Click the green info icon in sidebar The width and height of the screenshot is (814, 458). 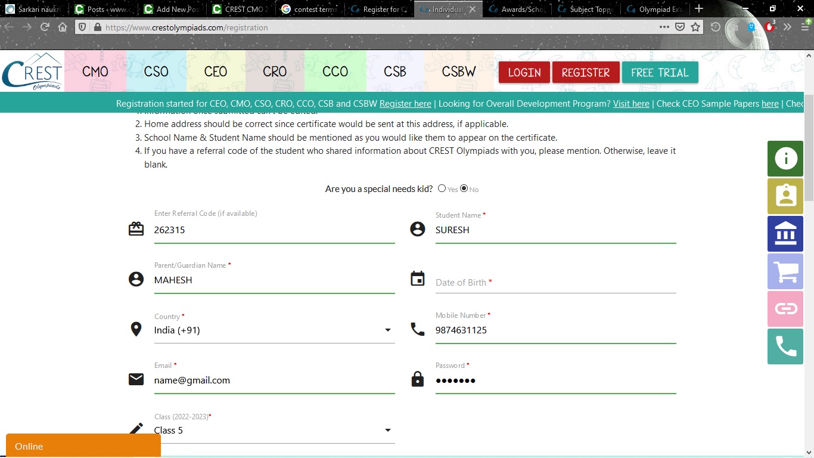785,159
